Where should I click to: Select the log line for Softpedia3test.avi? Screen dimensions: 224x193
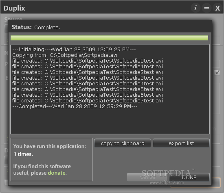pyautogui.click(x=88, y=78)
